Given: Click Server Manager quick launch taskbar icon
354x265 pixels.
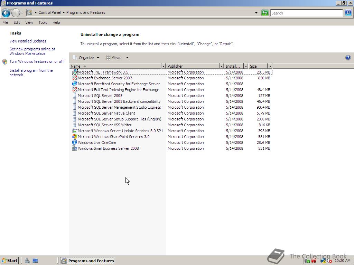Looking at the screenshot, I should point(27,261).
